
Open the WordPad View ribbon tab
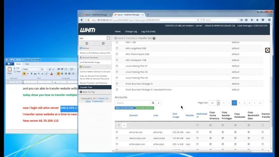(x=27, y=64)
